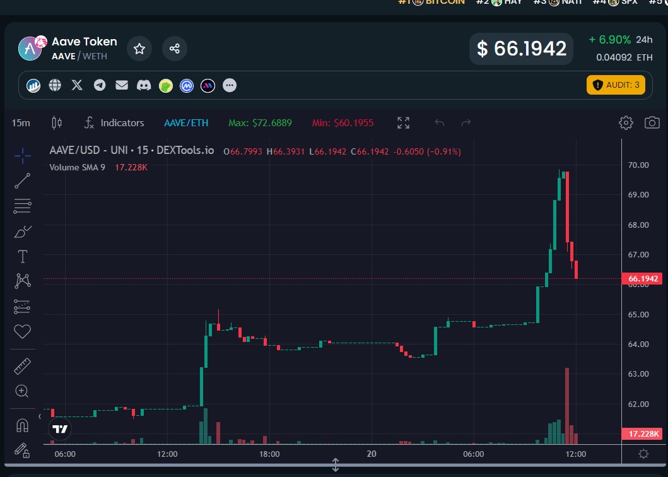The image size is (668, 477).
Task: Open the DEXTools chart link icon
Action: click(33, 85)
